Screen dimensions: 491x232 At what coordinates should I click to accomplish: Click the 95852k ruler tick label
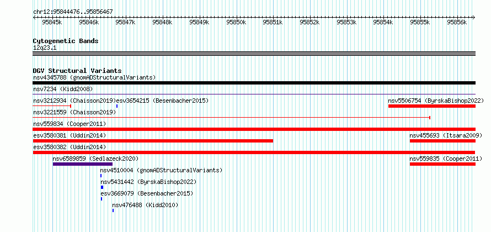pyautogui.click(x=309, y=22)
